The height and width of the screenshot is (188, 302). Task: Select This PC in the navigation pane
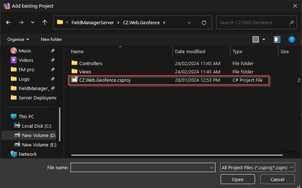click(26, 117)
